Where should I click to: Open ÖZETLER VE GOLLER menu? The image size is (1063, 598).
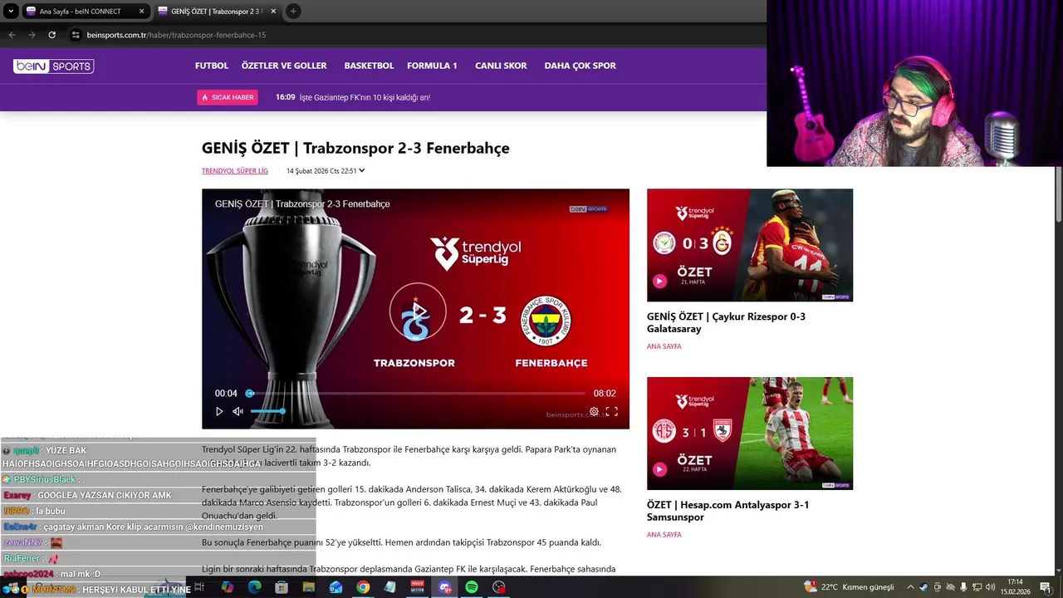coord(284,66)
